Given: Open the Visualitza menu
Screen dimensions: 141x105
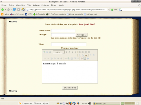Looking at the screenshot, I should pos(20,5).
